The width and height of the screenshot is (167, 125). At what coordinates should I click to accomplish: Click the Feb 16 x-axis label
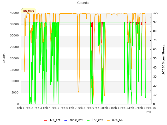click(x=151, y=108)
